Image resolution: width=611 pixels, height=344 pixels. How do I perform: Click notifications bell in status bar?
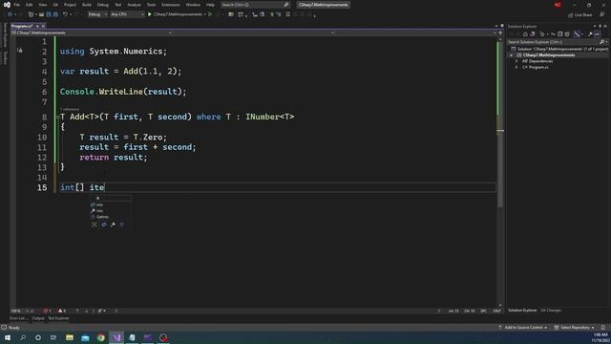tap(603, 328)
